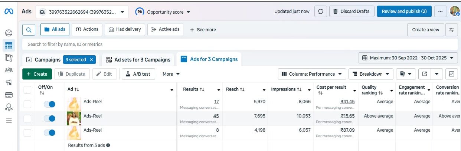Turn off the first Ads-Reel toggle
The width and height of the screenshot is (461, 151).
click(x=49, y=104)
